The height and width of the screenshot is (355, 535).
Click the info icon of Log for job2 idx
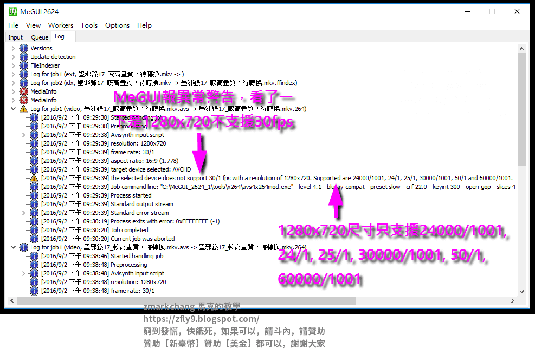(x=23, y=83)
